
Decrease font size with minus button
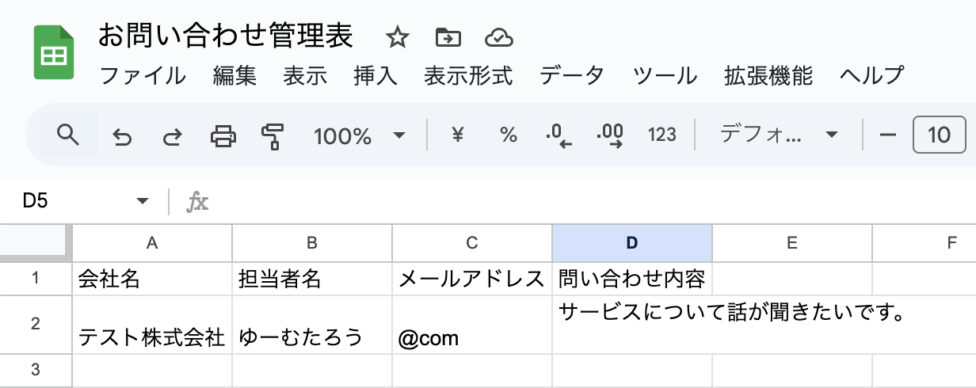coord(888,135)
